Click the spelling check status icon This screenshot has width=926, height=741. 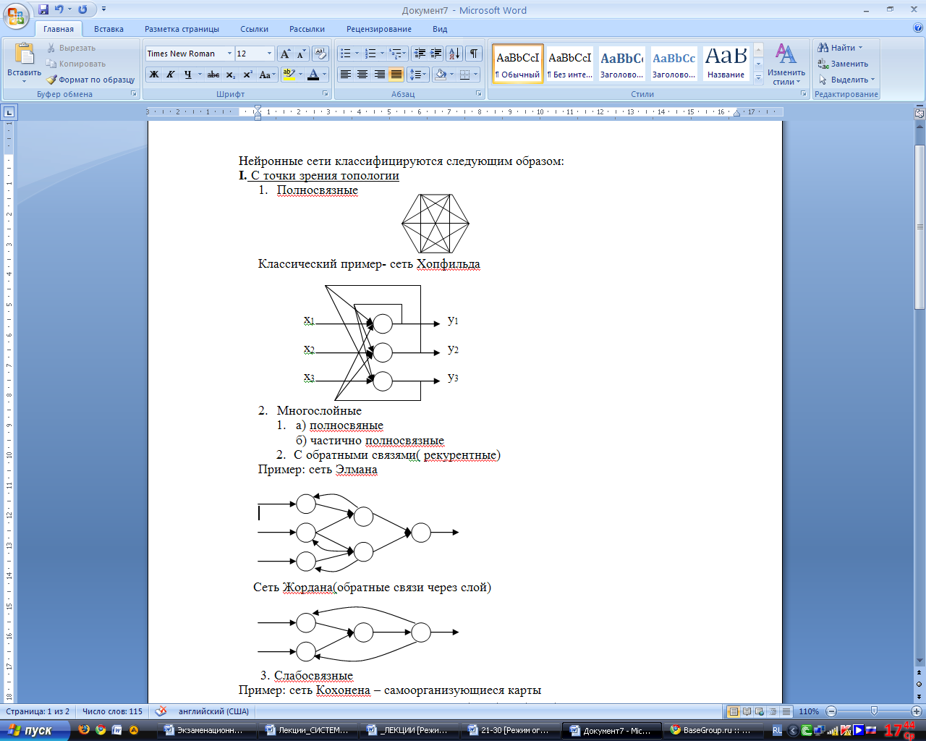point(161,711)
